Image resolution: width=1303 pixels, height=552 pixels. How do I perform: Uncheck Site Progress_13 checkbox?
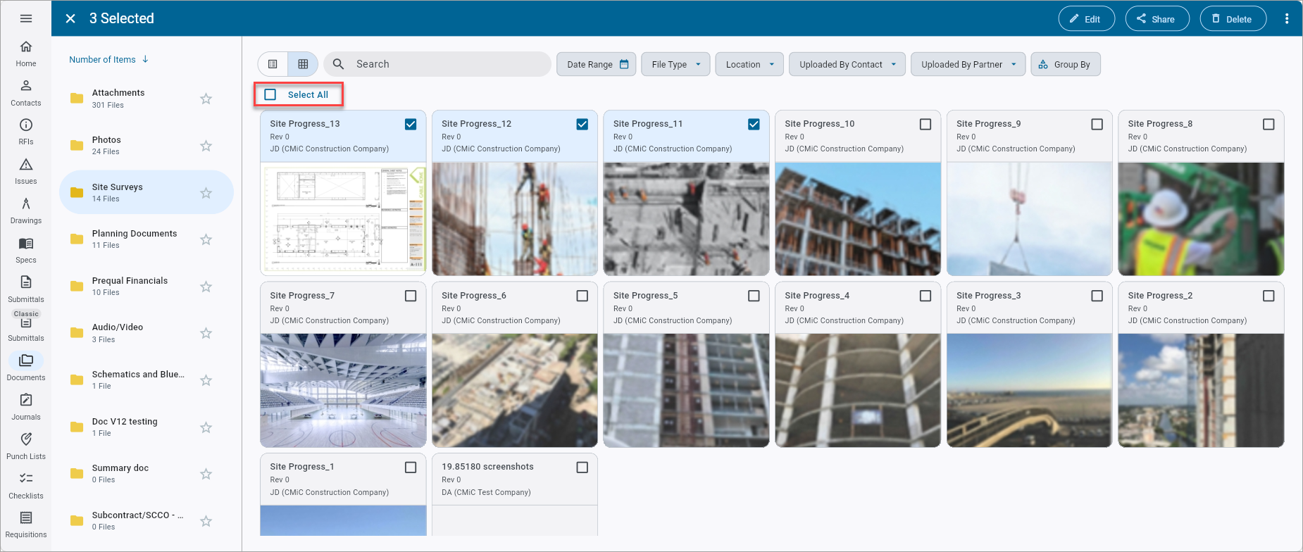coord(411,124)
